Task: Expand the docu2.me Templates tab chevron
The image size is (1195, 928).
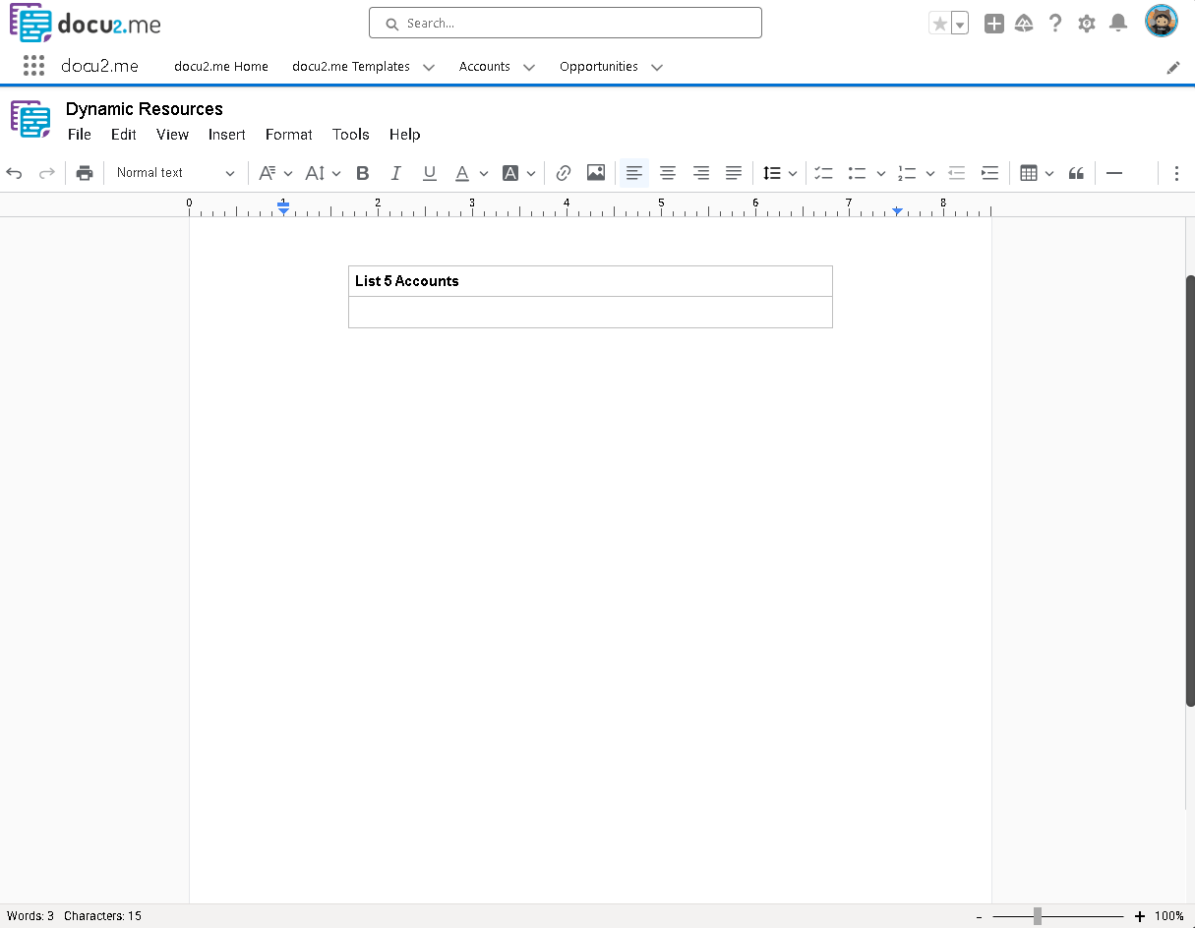Action: click(429, 68)
